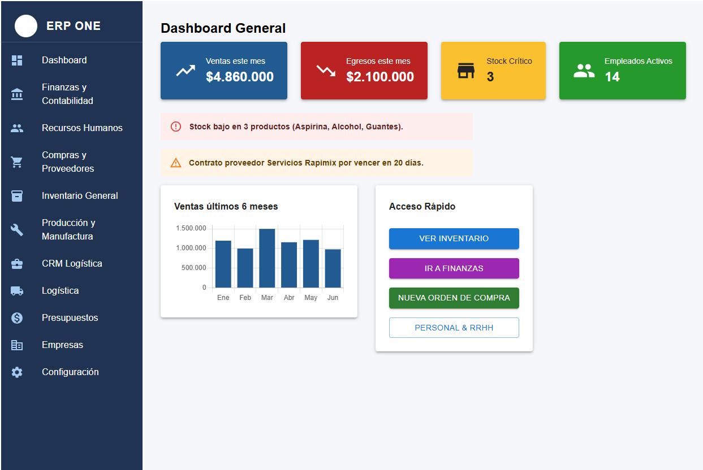Click the briefcase icon for CRM Logística
The width and height of the screenshot is (703, 470).
pos(17,264)
